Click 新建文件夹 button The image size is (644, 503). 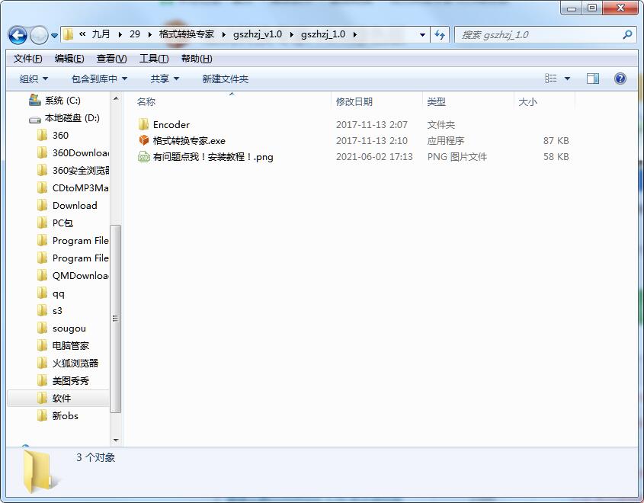click(x=225, y=78)
